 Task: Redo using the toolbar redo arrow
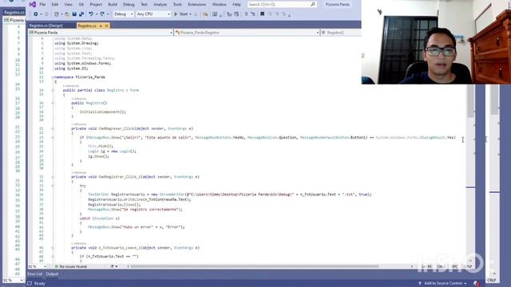point(103,14)
